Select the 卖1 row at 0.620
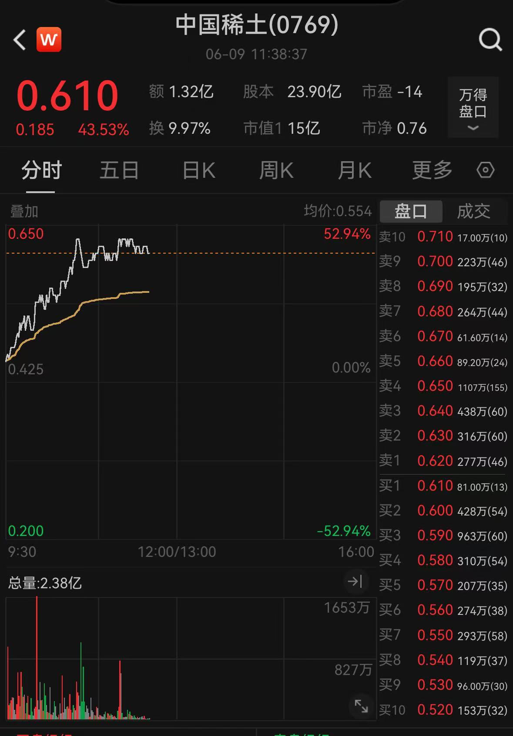The width and height of the screenshot is (513, 736). pos(443,461)
